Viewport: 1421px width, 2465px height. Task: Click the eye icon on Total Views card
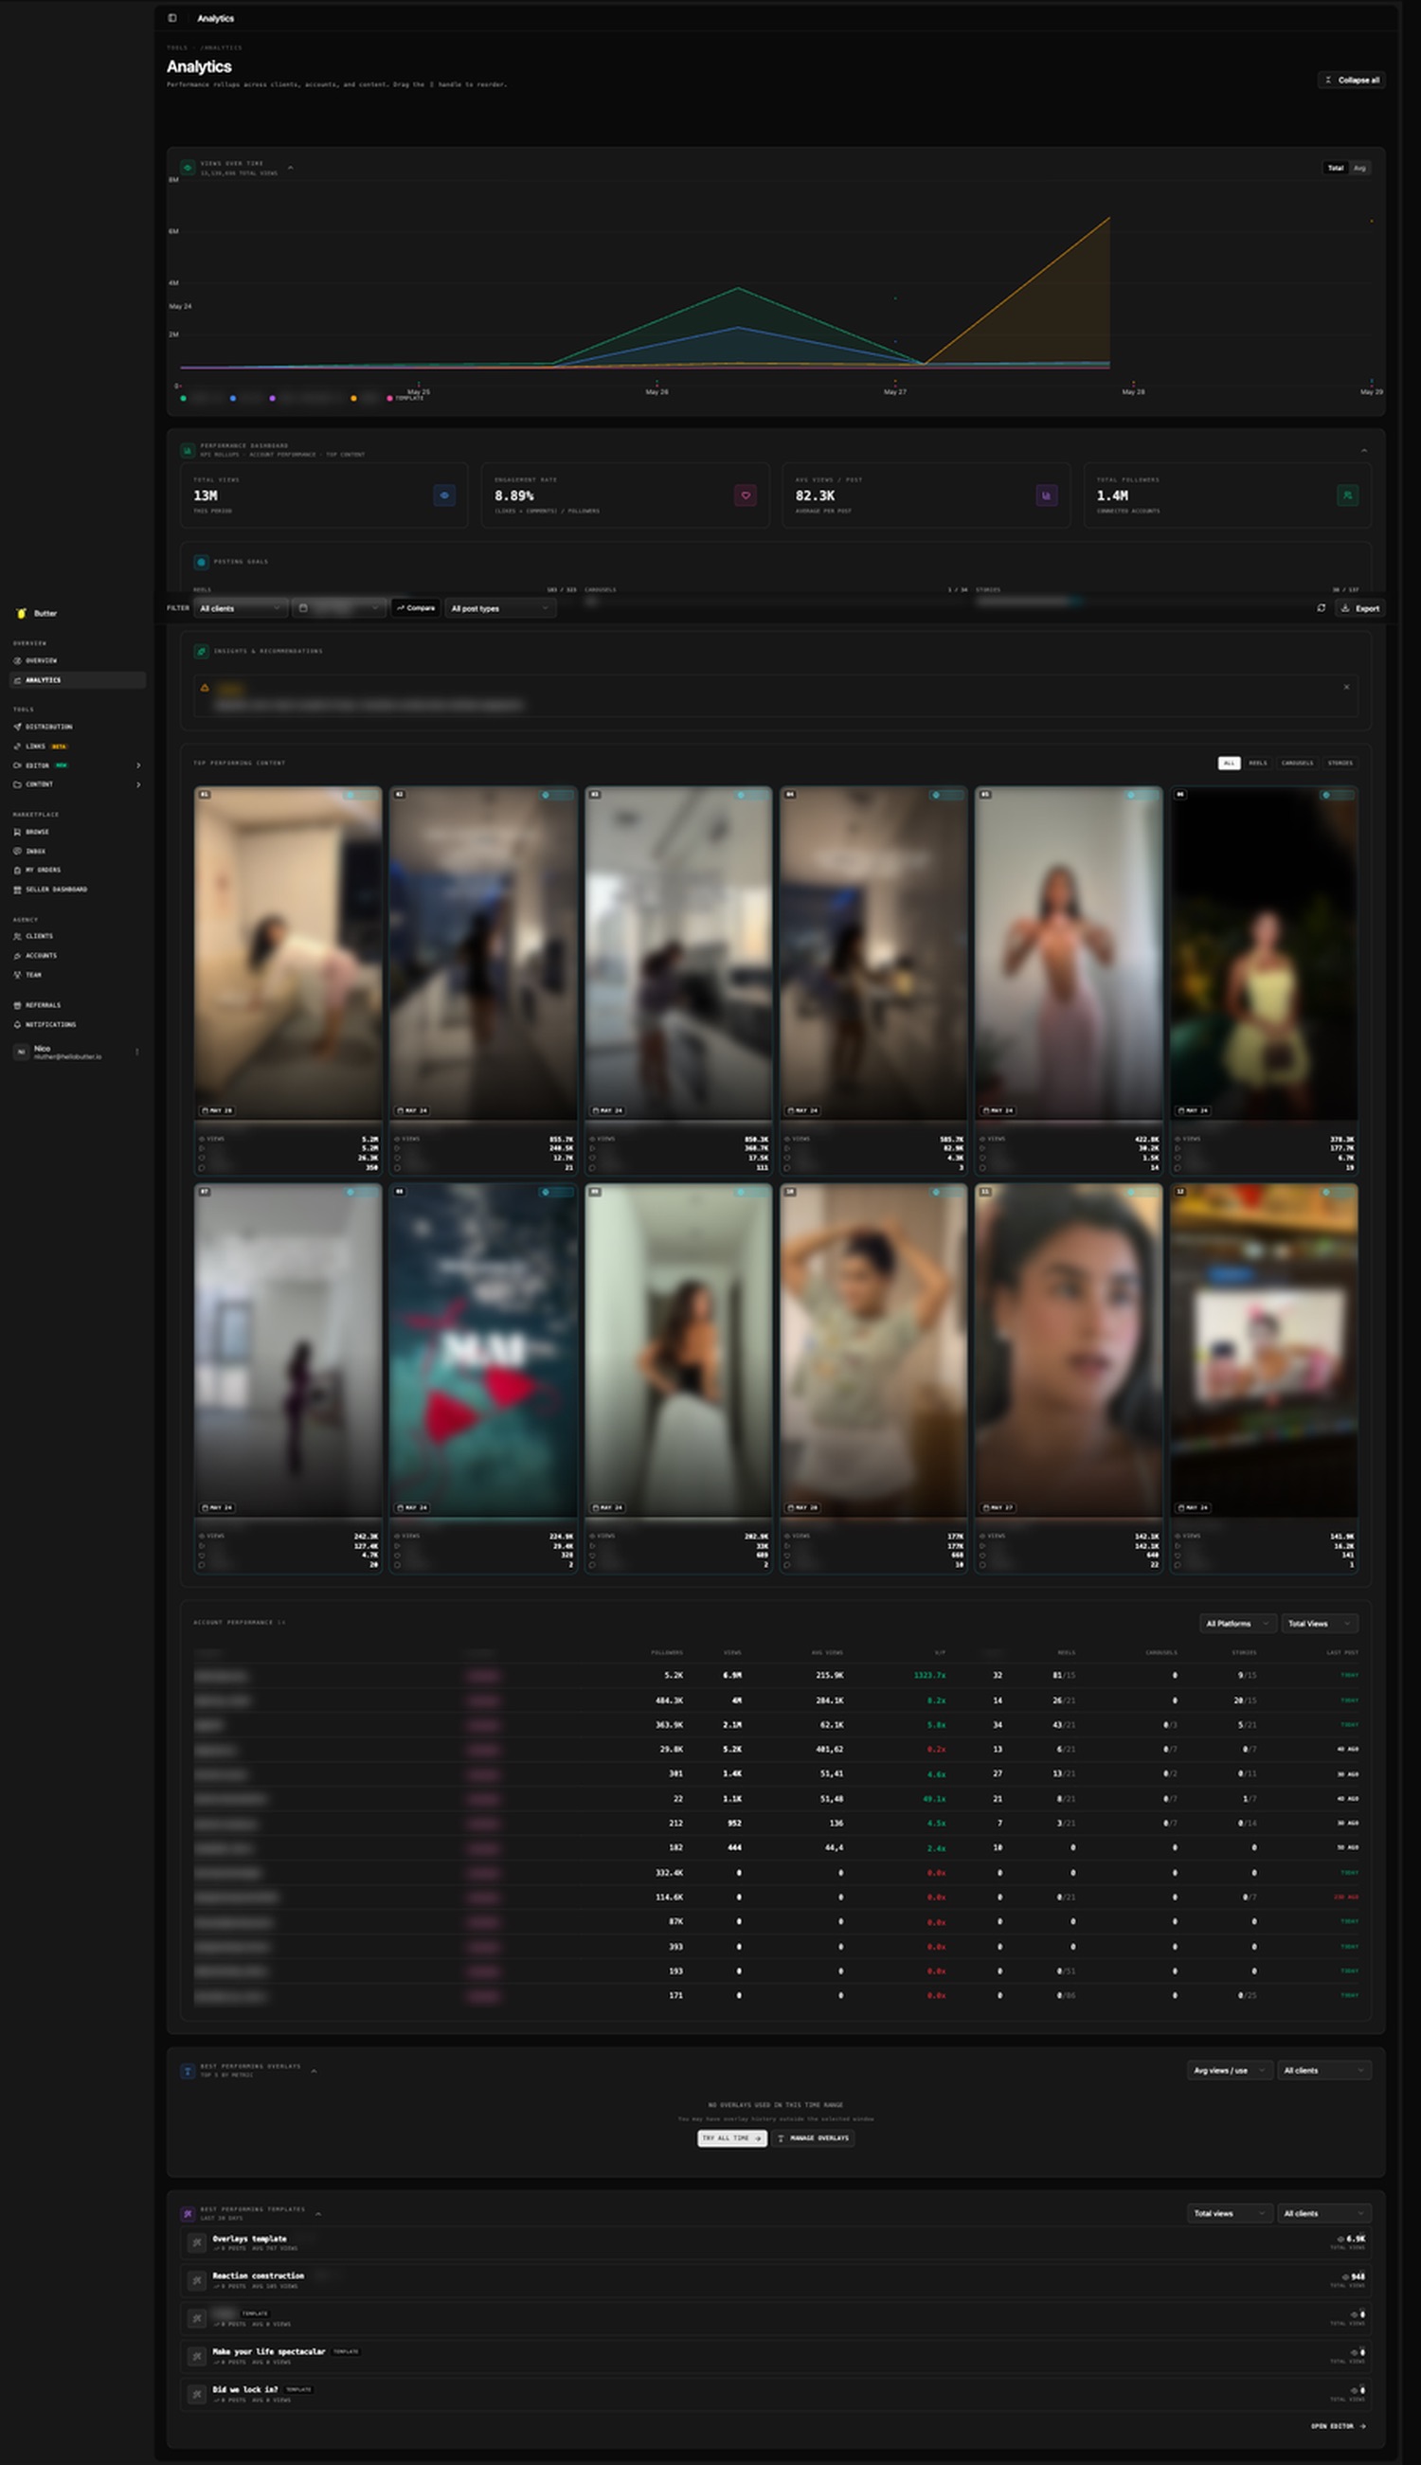444,495
